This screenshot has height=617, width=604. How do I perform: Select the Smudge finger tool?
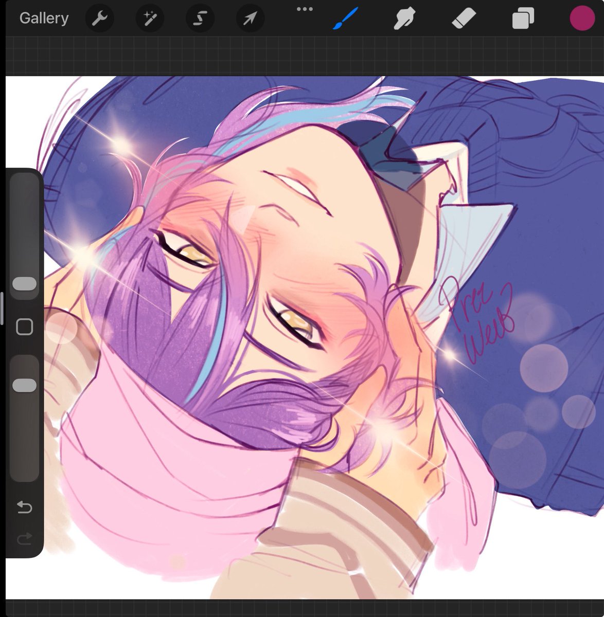(404, 19)
